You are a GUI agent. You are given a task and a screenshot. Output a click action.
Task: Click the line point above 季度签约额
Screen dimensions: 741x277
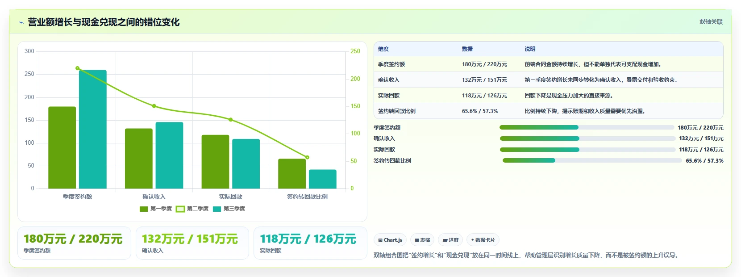(x=78, y=68)
